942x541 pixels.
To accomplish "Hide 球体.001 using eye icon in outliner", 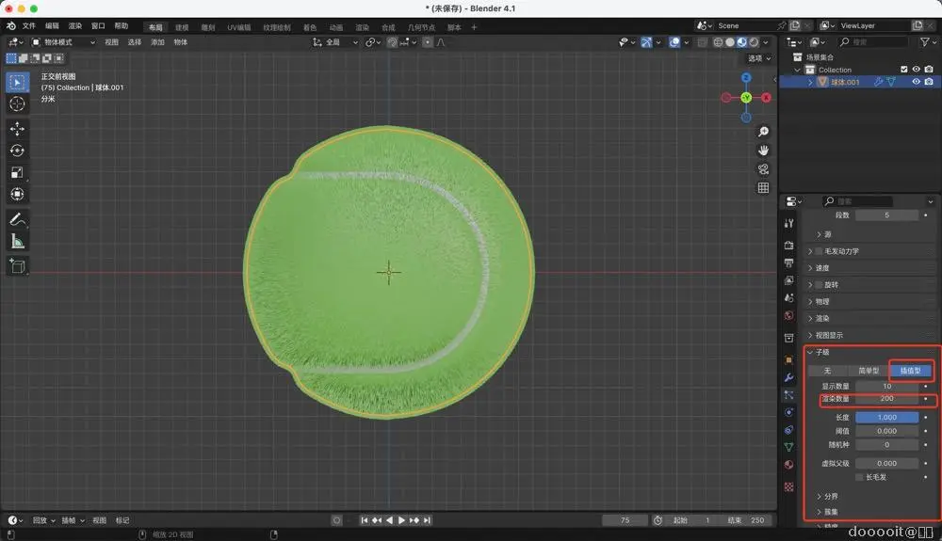I will click(915, 82).
